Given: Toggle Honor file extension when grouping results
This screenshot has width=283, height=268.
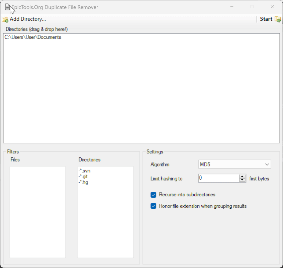Looking at the screenshot, I should (154, 206).
